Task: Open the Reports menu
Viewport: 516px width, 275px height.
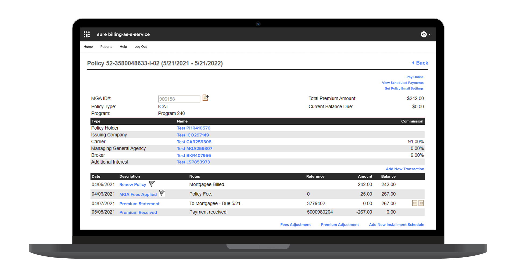Action: coord(106,47)
